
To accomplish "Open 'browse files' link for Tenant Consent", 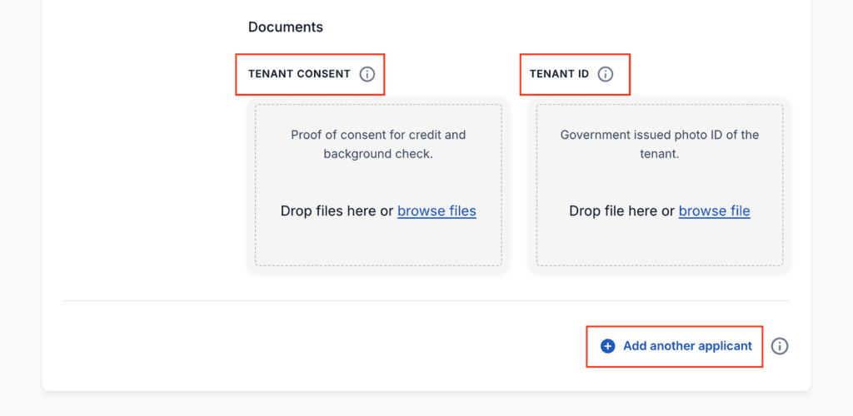I will coord(436,211).
